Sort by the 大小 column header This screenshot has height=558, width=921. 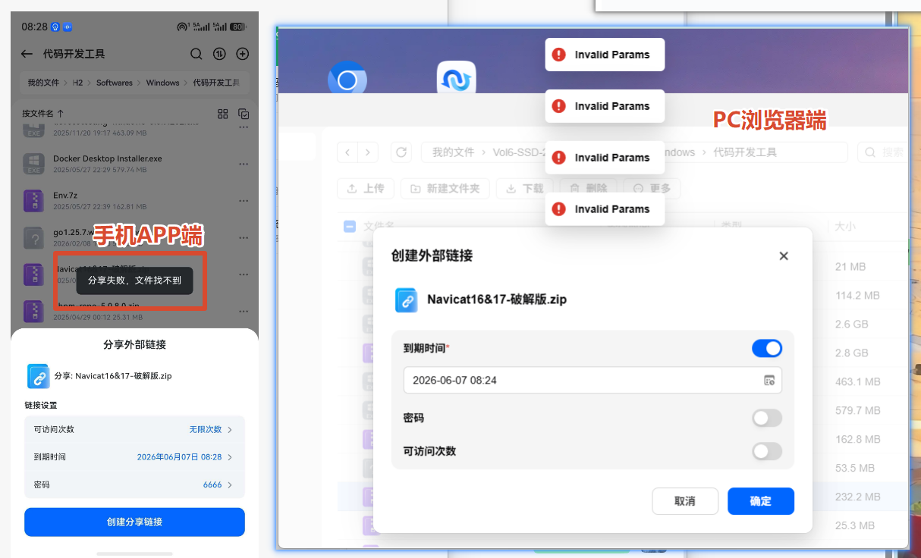pyautogui.click(x=845, y=226)
